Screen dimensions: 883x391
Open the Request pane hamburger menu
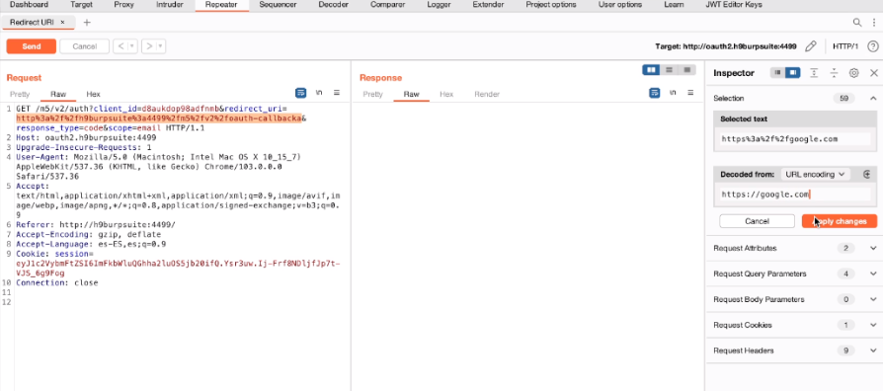coord(336,93)
